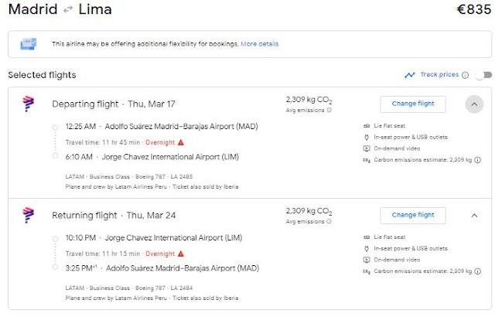Click the returning flight overnight warning icon
This screenshot has height=317, width=495.
click(x=181, y=254)
